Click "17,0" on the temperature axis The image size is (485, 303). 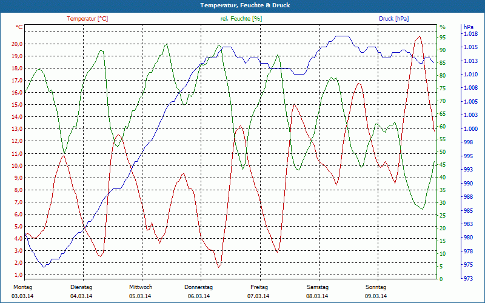pyautogui.click(x=17, y=81)
